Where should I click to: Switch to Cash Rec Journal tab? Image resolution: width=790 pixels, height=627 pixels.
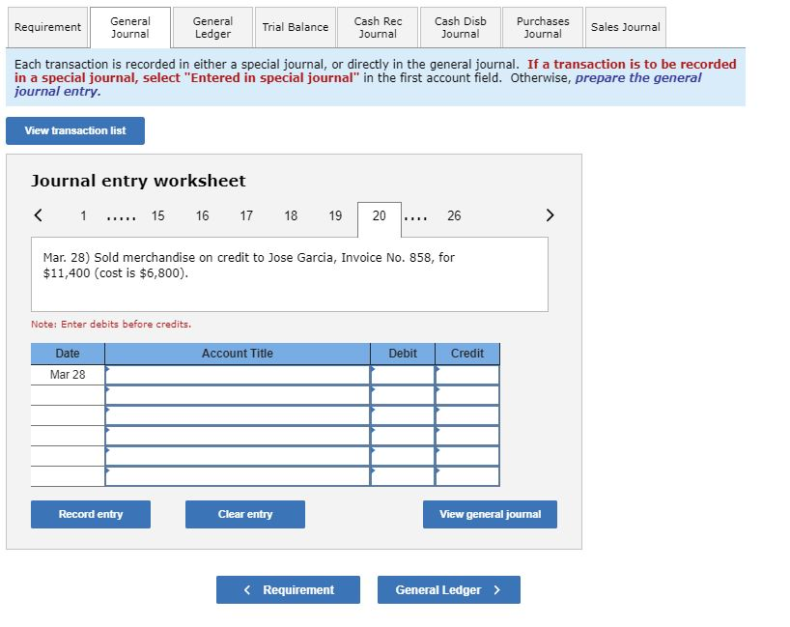[378, 27]
